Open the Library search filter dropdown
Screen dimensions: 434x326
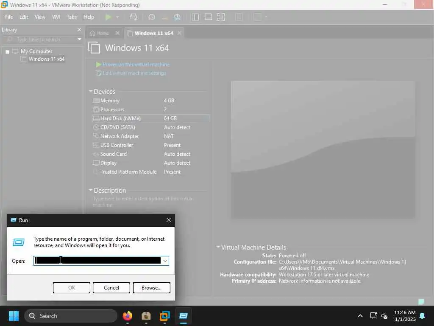click(79, 39)
